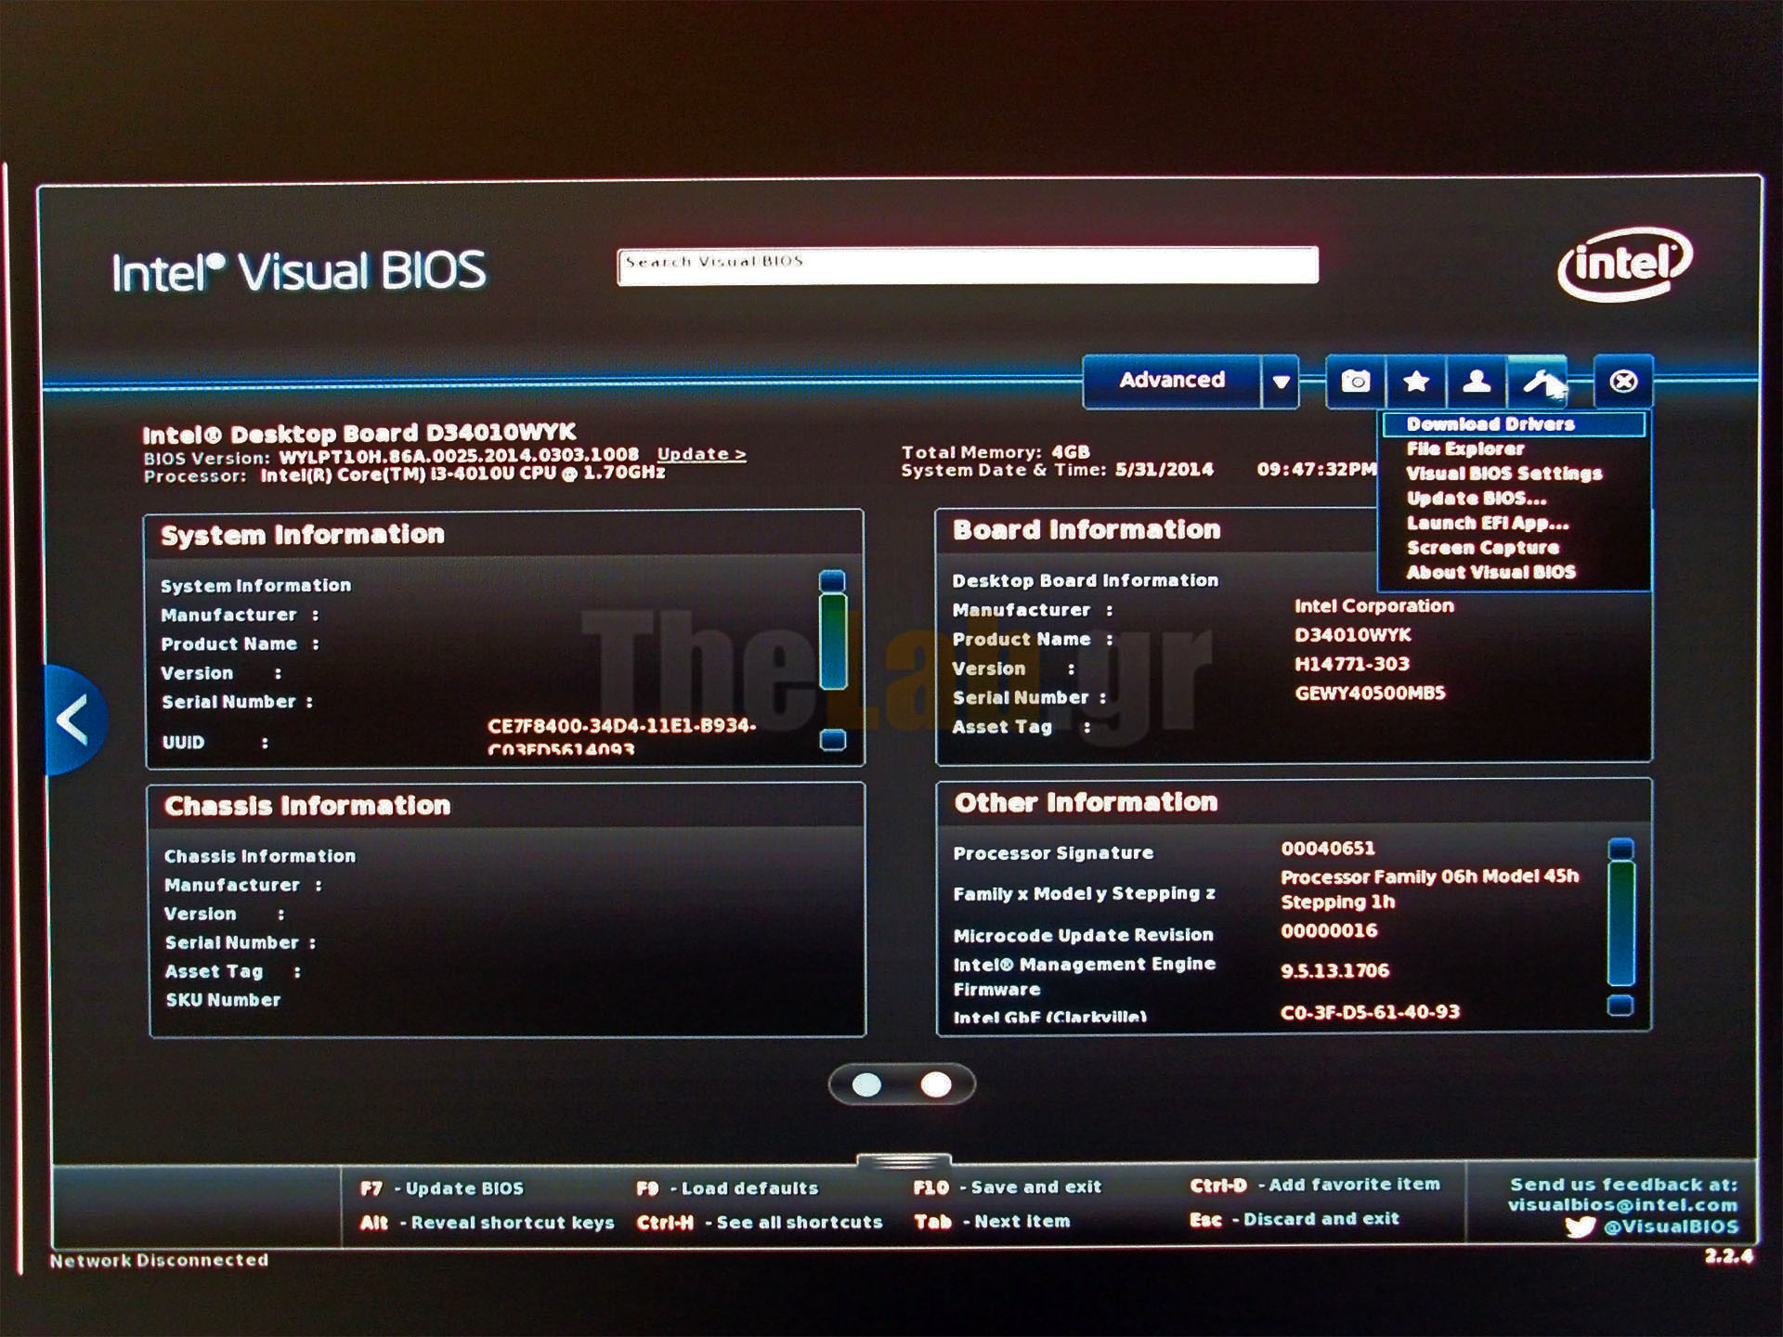The image size is (1783, 1337).
Task: Click the Intel logo
Action: tap(1625, 265)
